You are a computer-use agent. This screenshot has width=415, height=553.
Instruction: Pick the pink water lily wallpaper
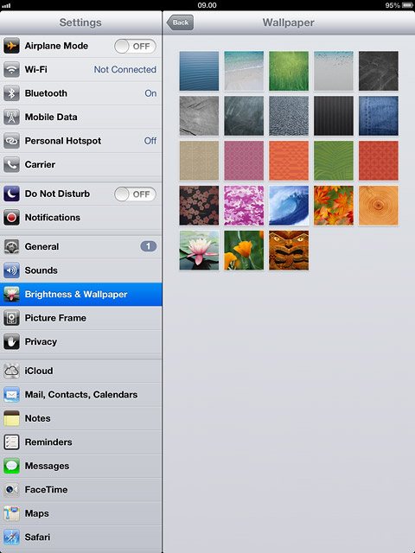[x=199, y=251]
